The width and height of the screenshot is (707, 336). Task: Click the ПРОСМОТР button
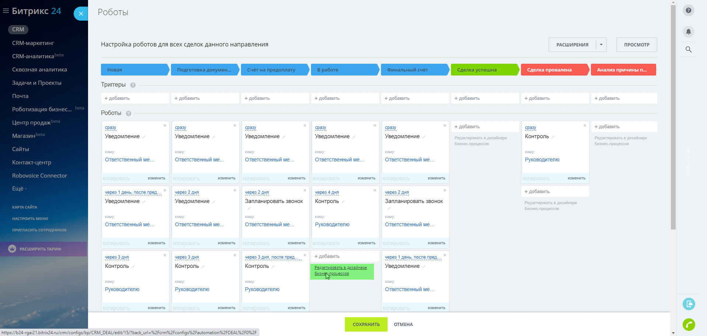coord(637,45)
